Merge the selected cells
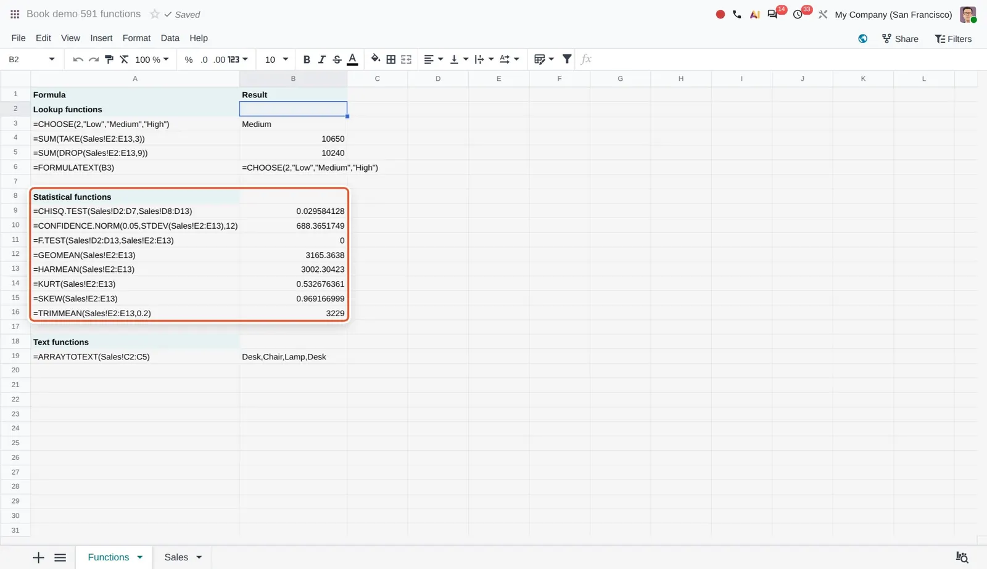 point(406,60)
